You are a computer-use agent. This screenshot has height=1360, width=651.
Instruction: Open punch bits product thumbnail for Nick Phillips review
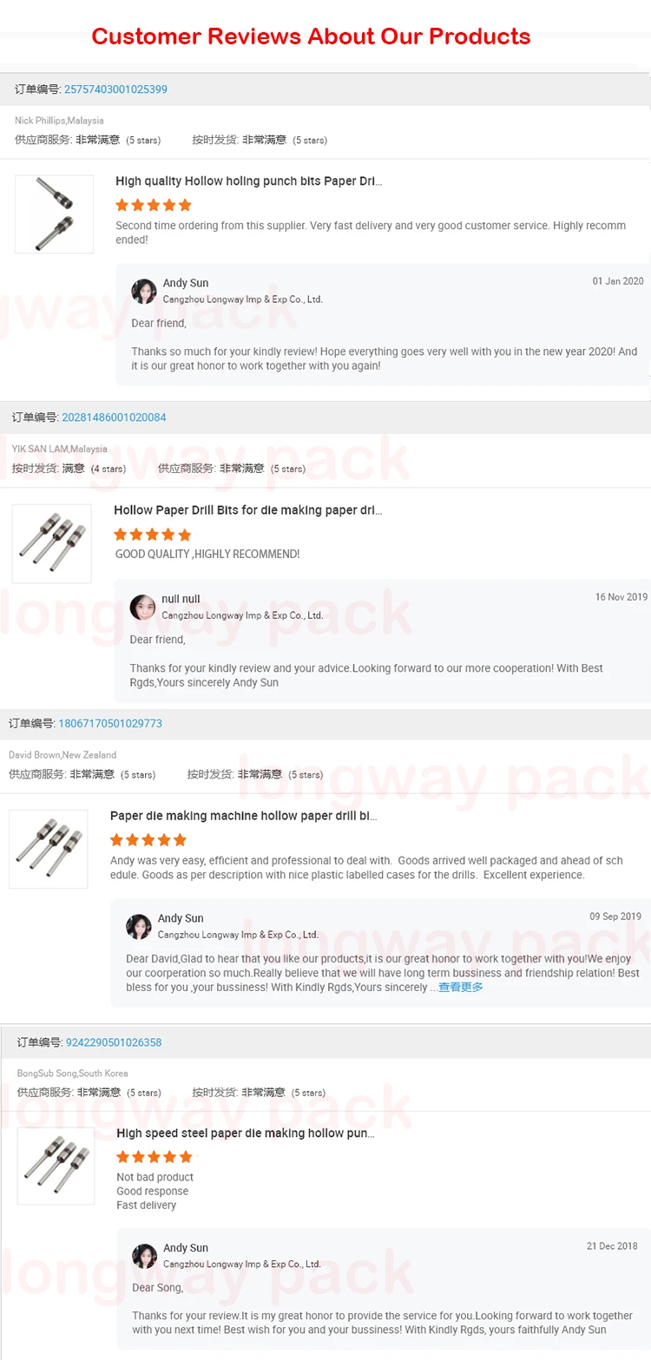(54, 214)
